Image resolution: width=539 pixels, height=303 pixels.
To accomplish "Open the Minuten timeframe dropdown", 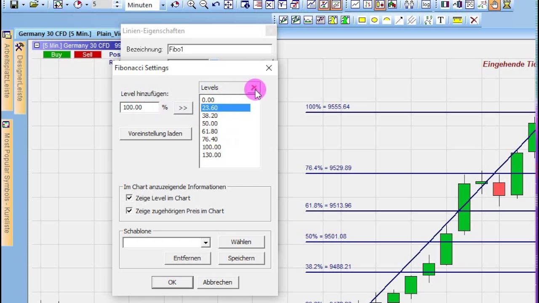I will click(163, 5).
